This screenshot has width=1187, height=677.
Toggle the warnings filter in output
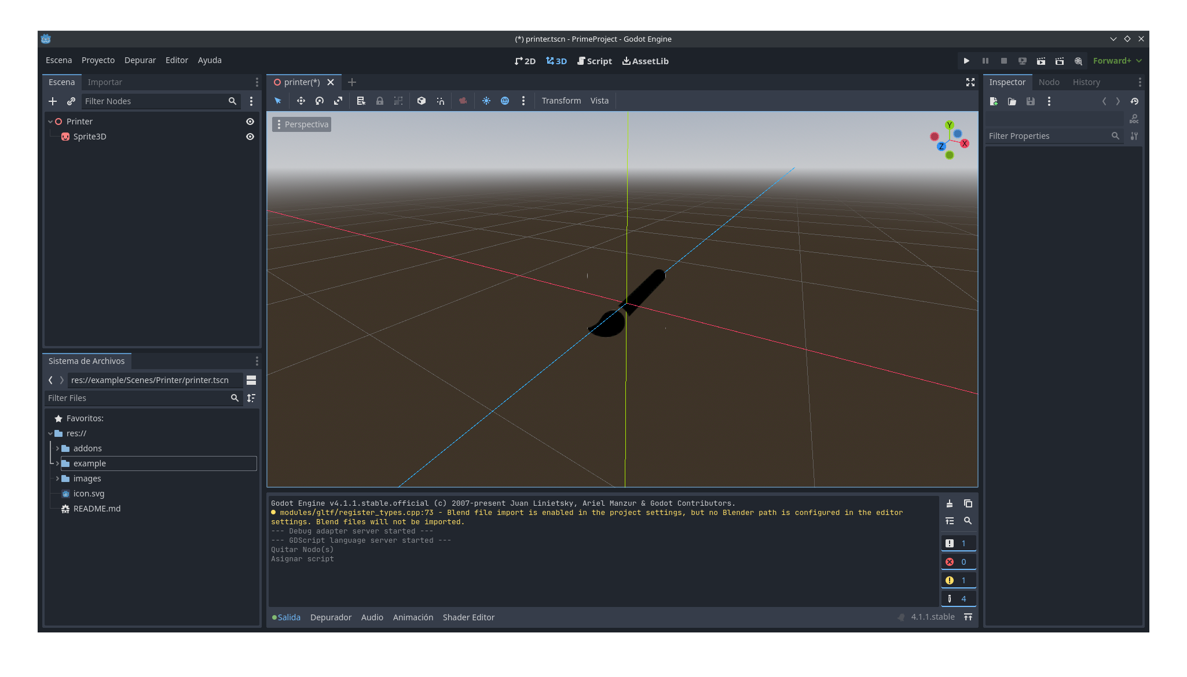coord(958,580)
